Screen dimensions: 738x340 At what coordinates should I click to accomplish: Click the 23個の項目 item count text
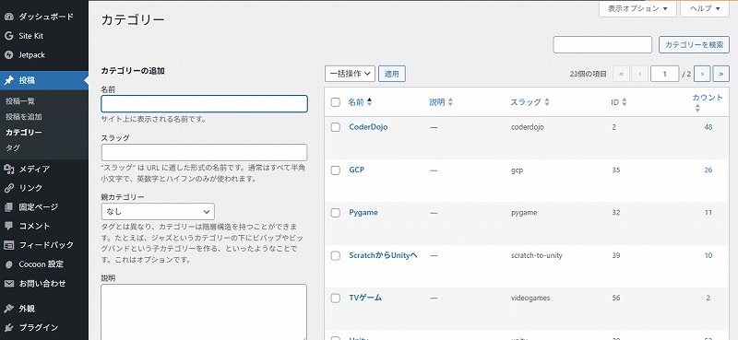(x=589, y=74)
